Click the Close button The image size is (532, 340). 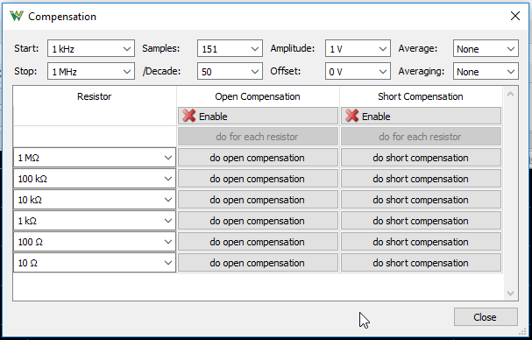pos(486,317)
